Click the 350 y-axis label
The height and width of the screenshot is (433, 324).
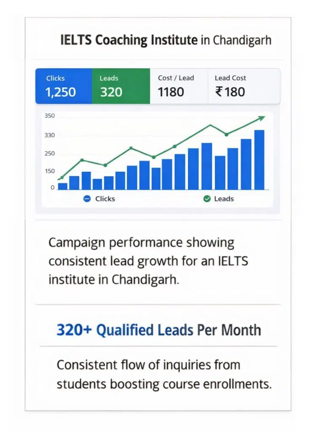[50, 116]
